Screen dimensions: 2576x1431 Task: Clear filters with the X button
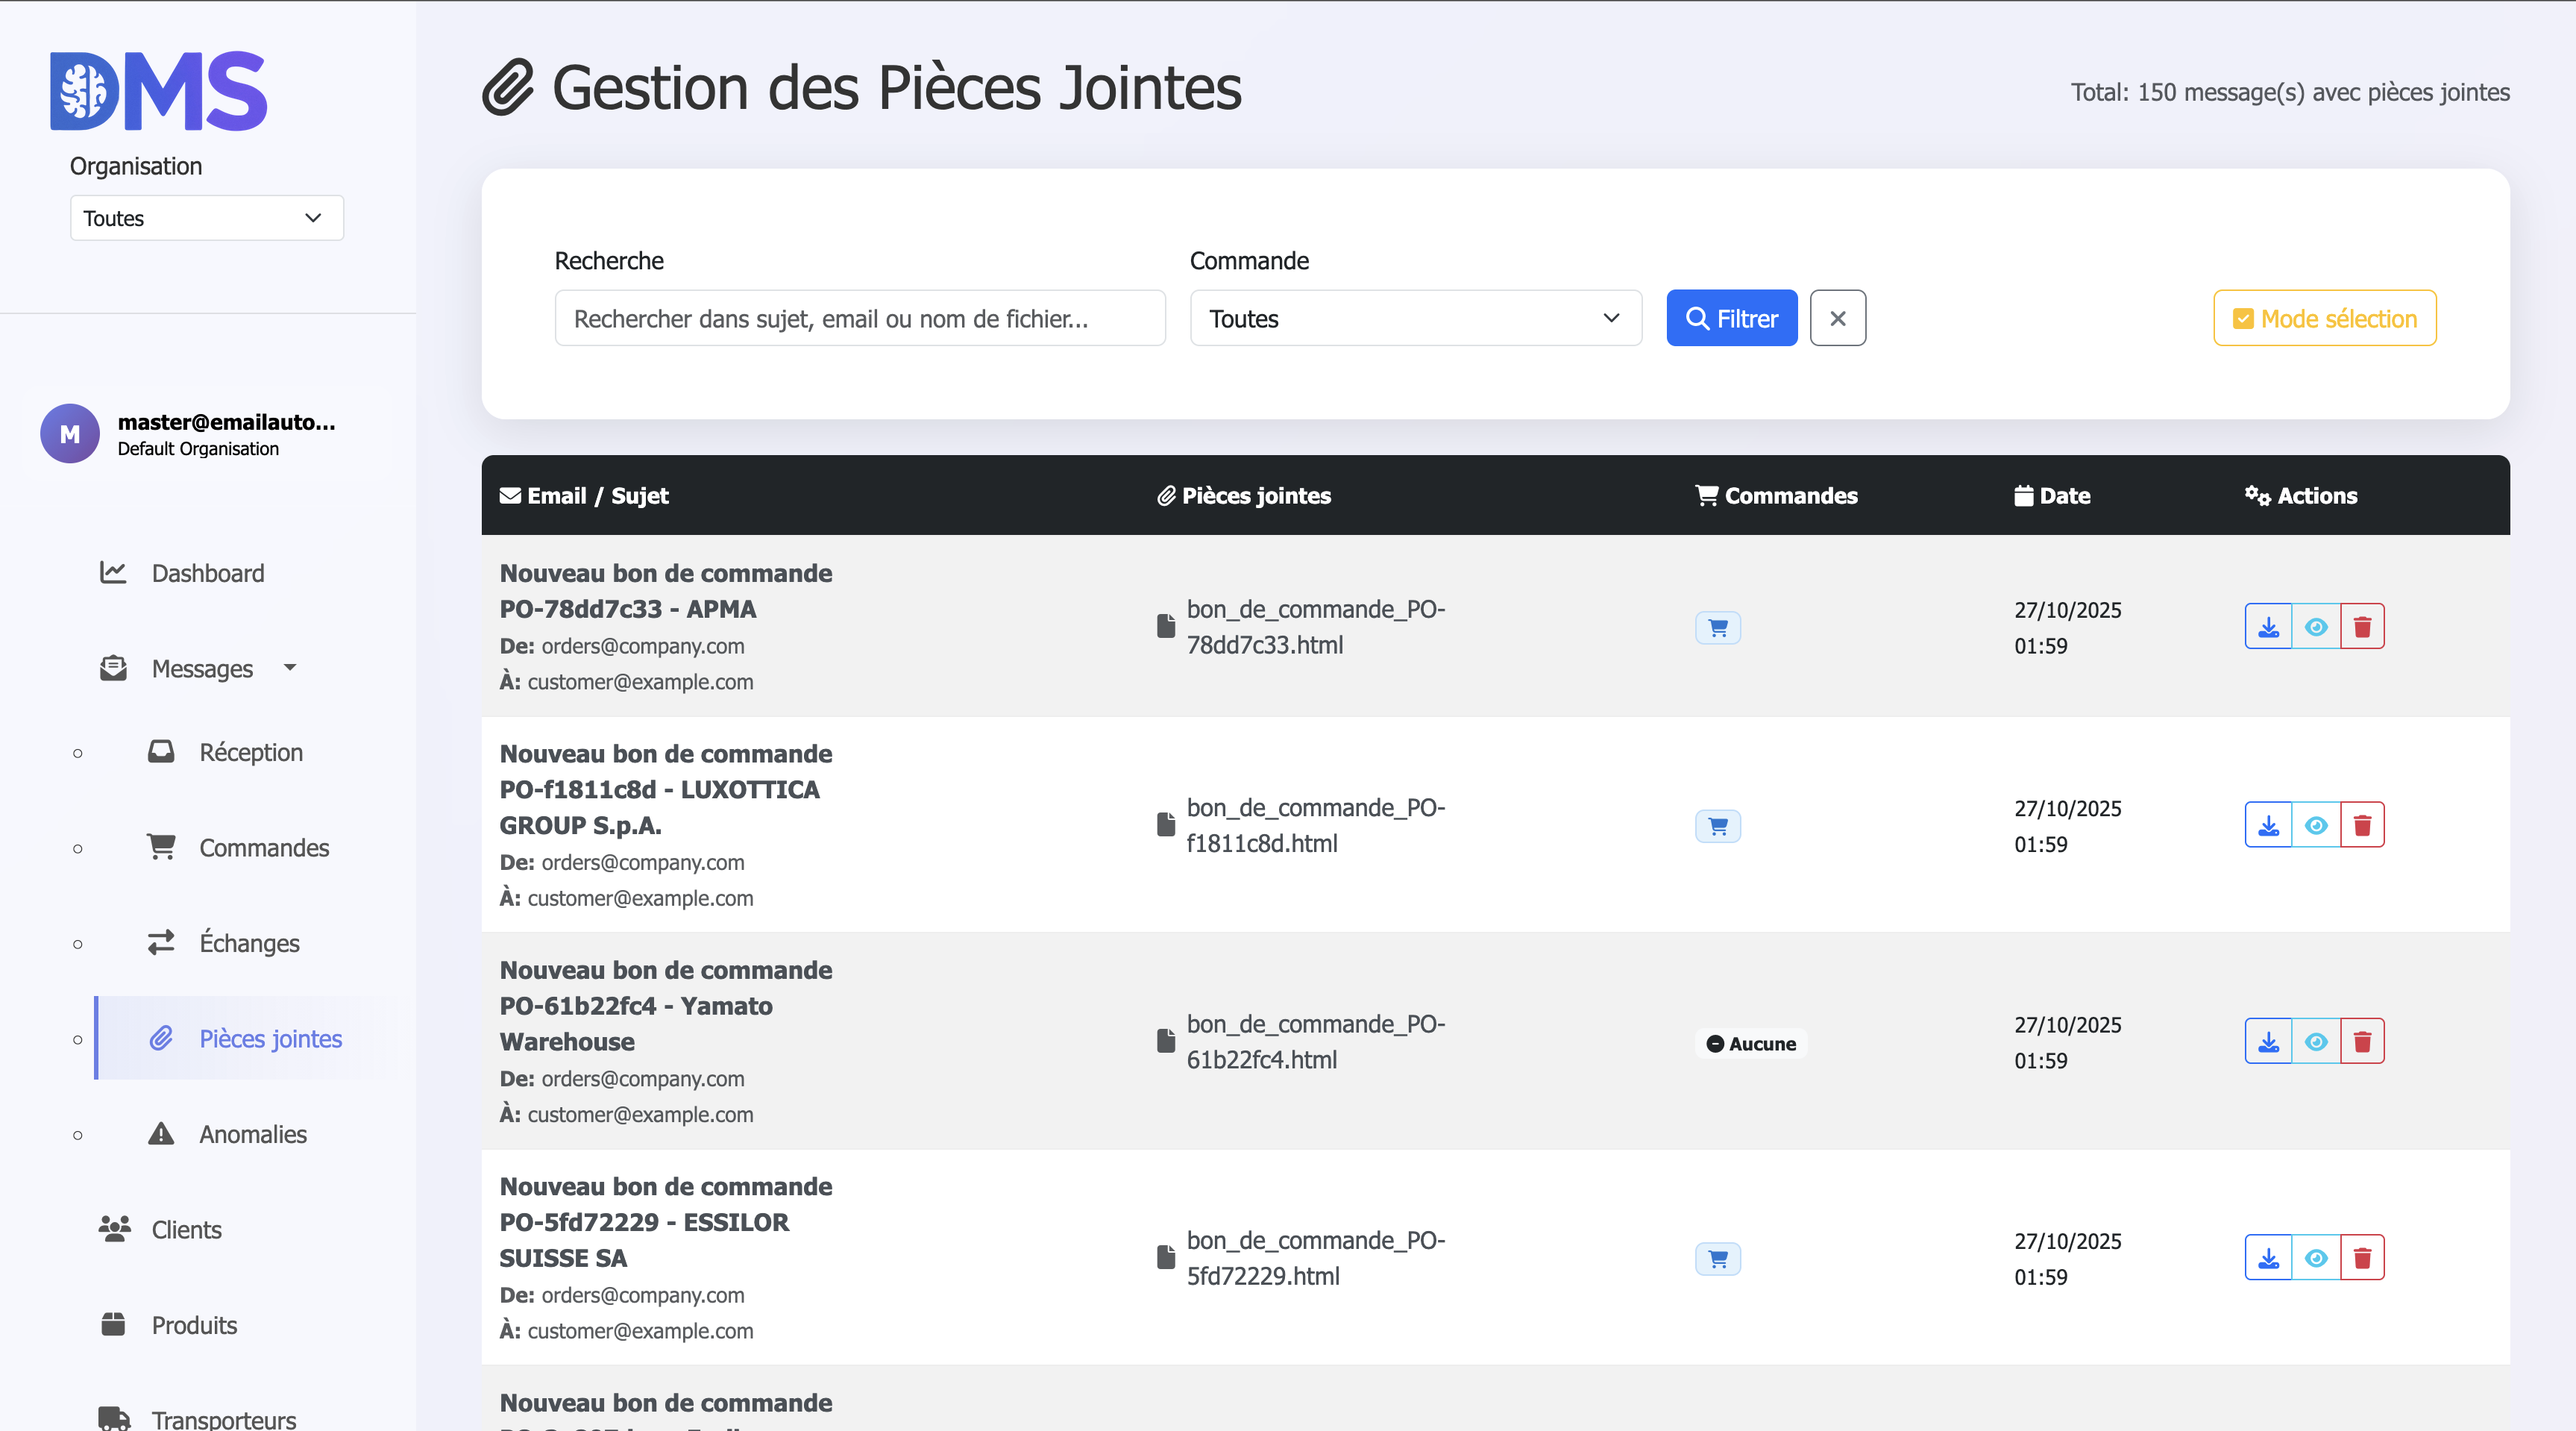[x=1837, y=319]
